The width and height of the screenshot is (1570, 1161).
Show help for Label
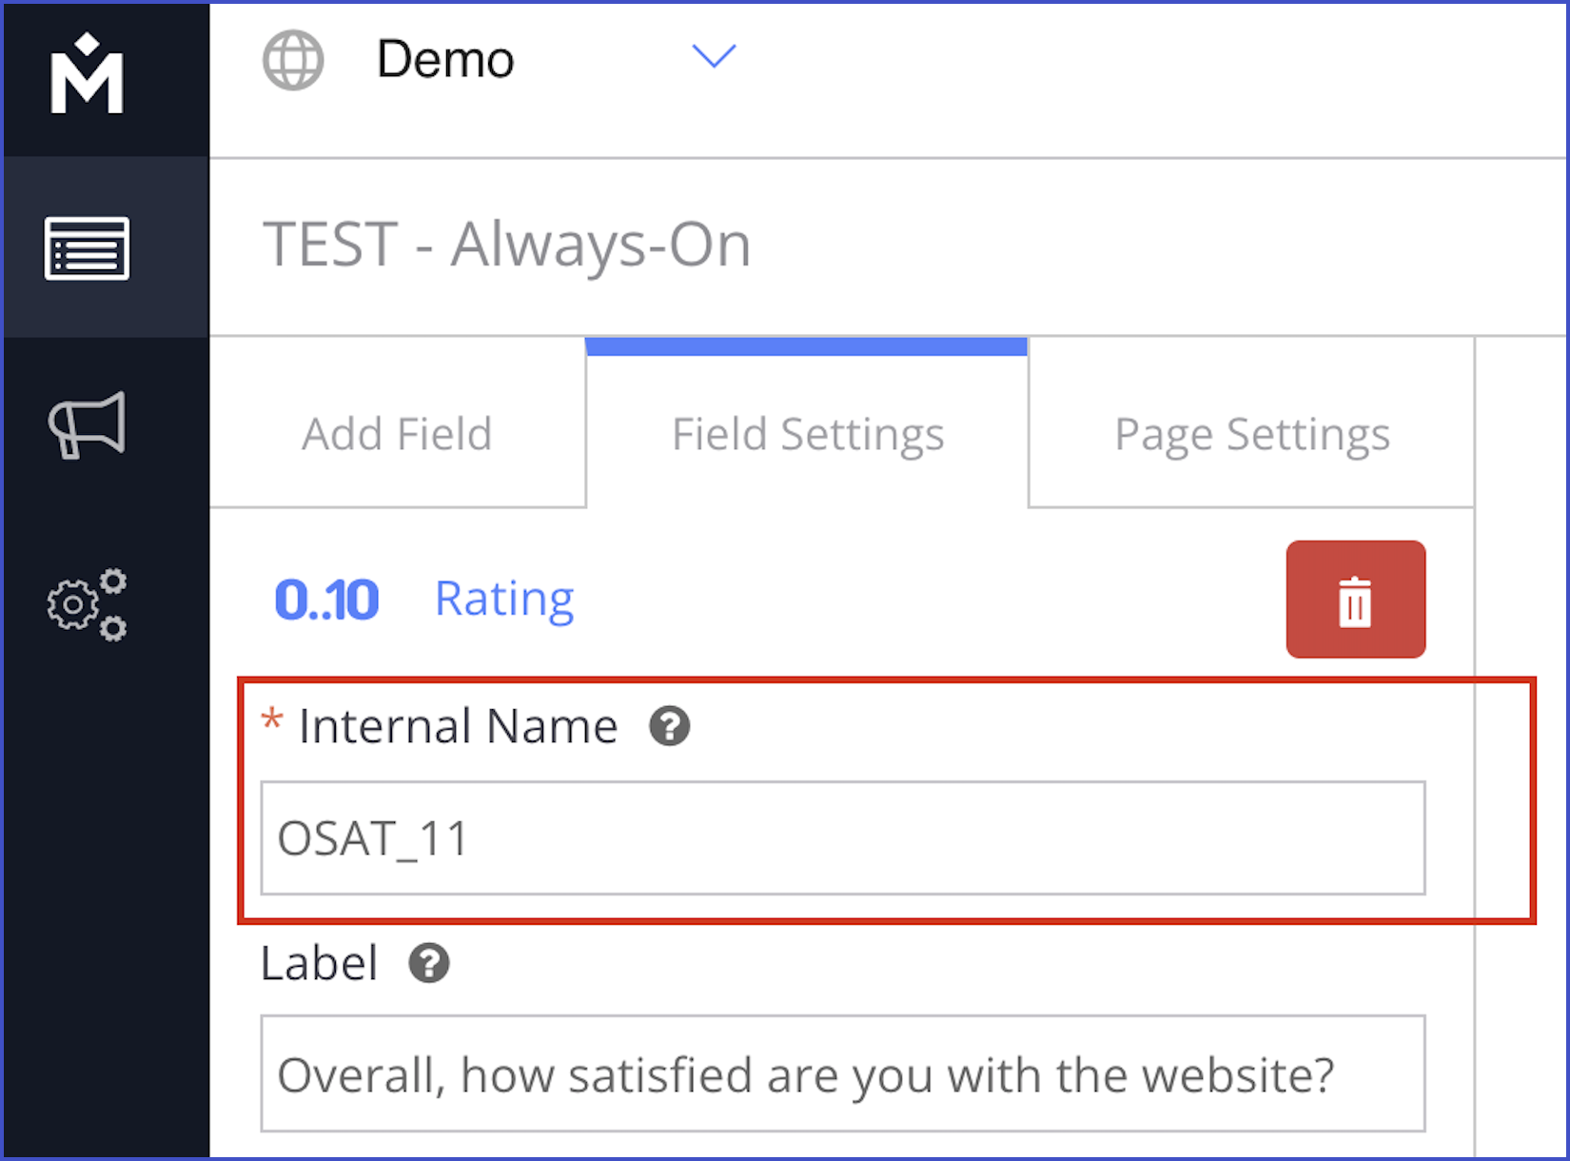[x=429, y=963]
